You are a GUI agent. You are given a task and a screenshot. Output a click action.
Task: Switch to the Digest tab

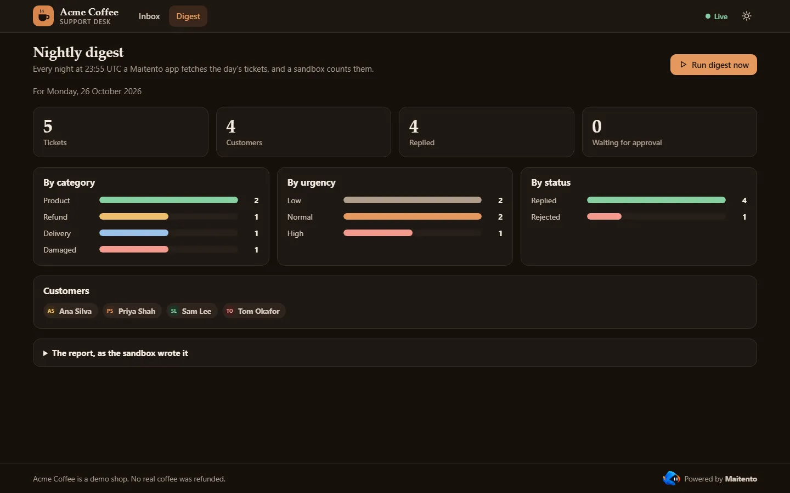[188, 16]
